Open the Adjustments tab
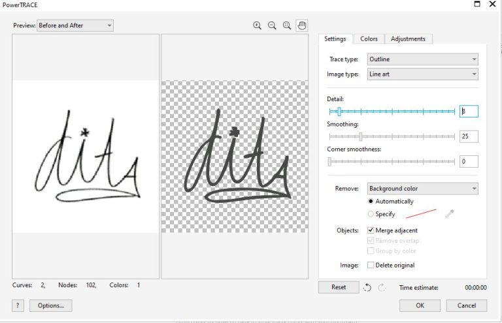502x323 pixels. (408, 39)
